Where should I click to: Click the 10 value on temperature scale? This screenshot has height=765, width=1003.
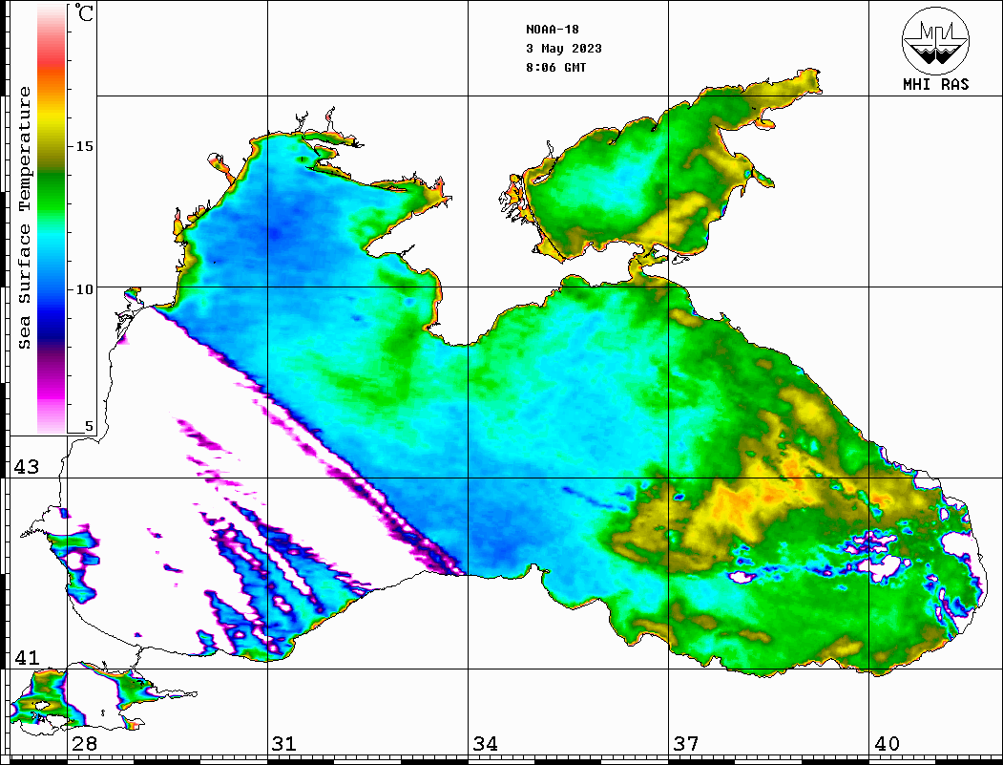[84, 289]
